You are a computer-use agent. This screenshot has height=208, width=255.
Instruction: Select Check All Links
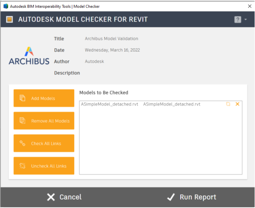point(44,144)
